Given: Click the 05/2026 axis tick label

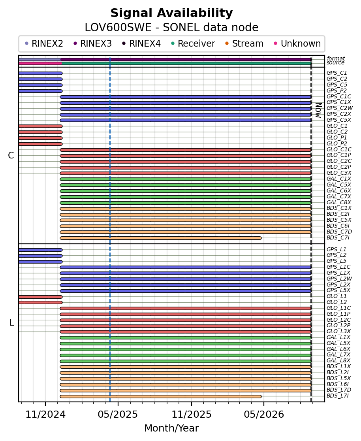Looking at the screenshot, I should click(x=264, y=414).
